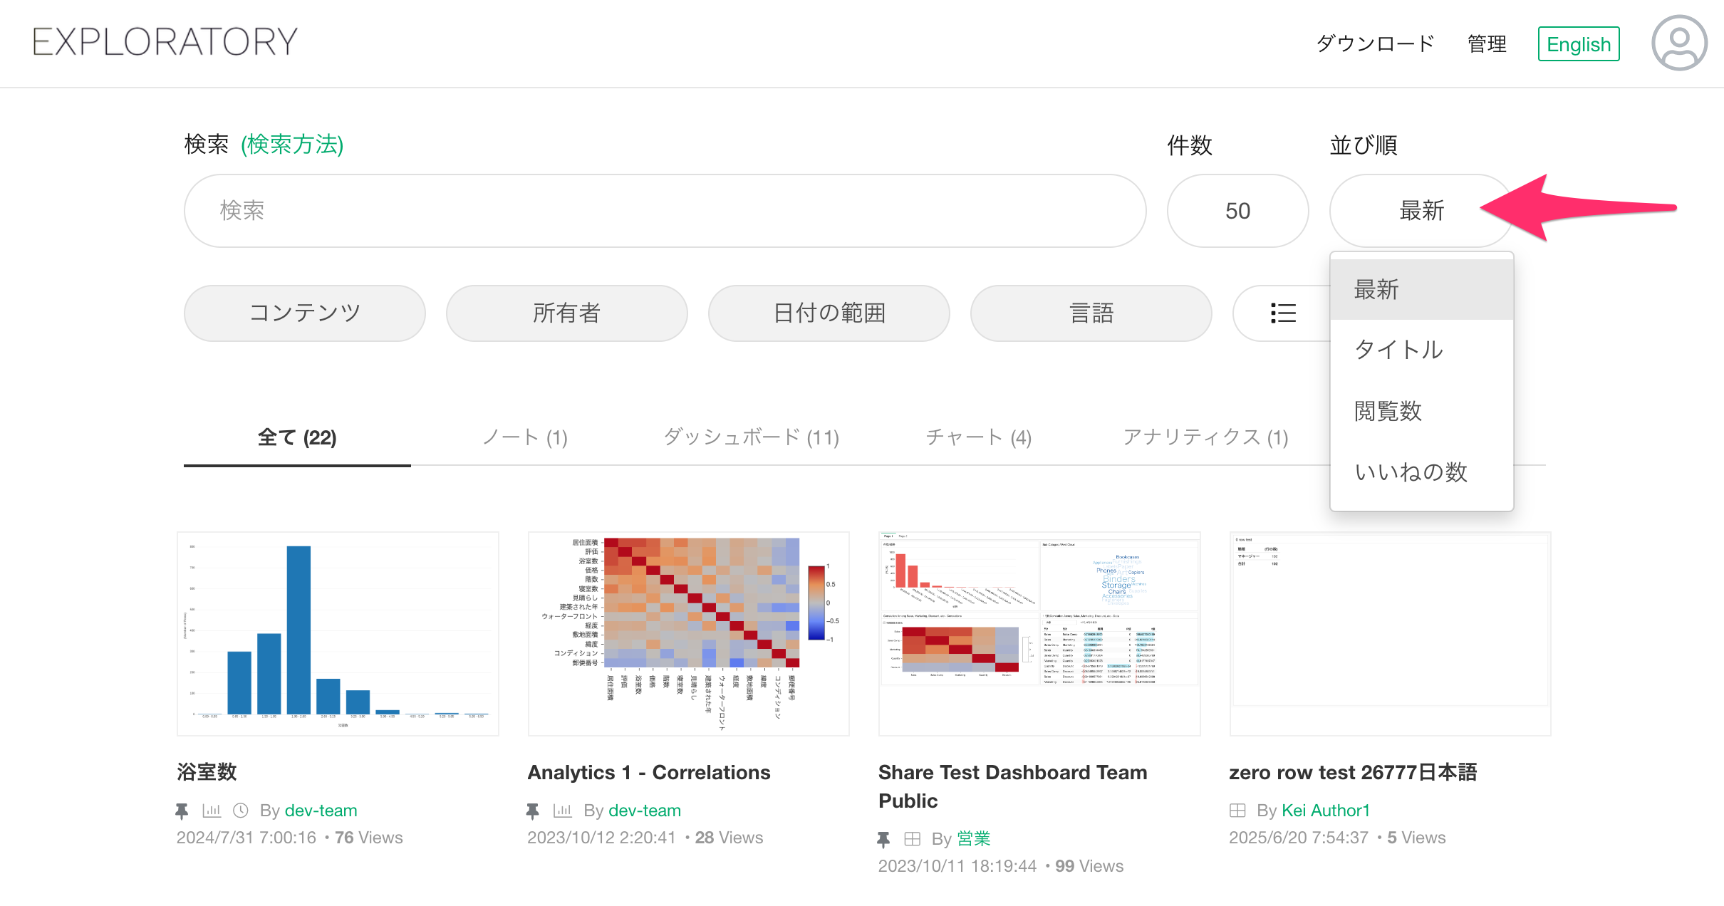Screen dimensions: 1724x906
Task: Click dashboard grid icon beside 営業
Action: pos(913,839)
